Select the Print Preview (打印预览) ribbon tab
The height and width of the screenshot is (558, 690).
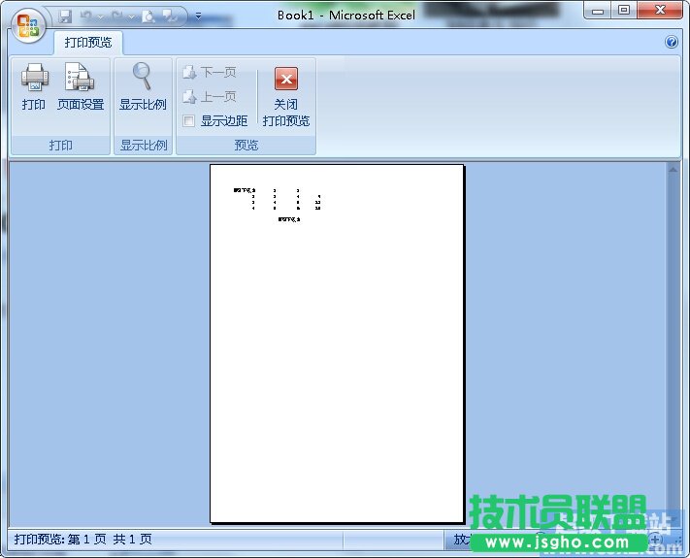(87, 43)
